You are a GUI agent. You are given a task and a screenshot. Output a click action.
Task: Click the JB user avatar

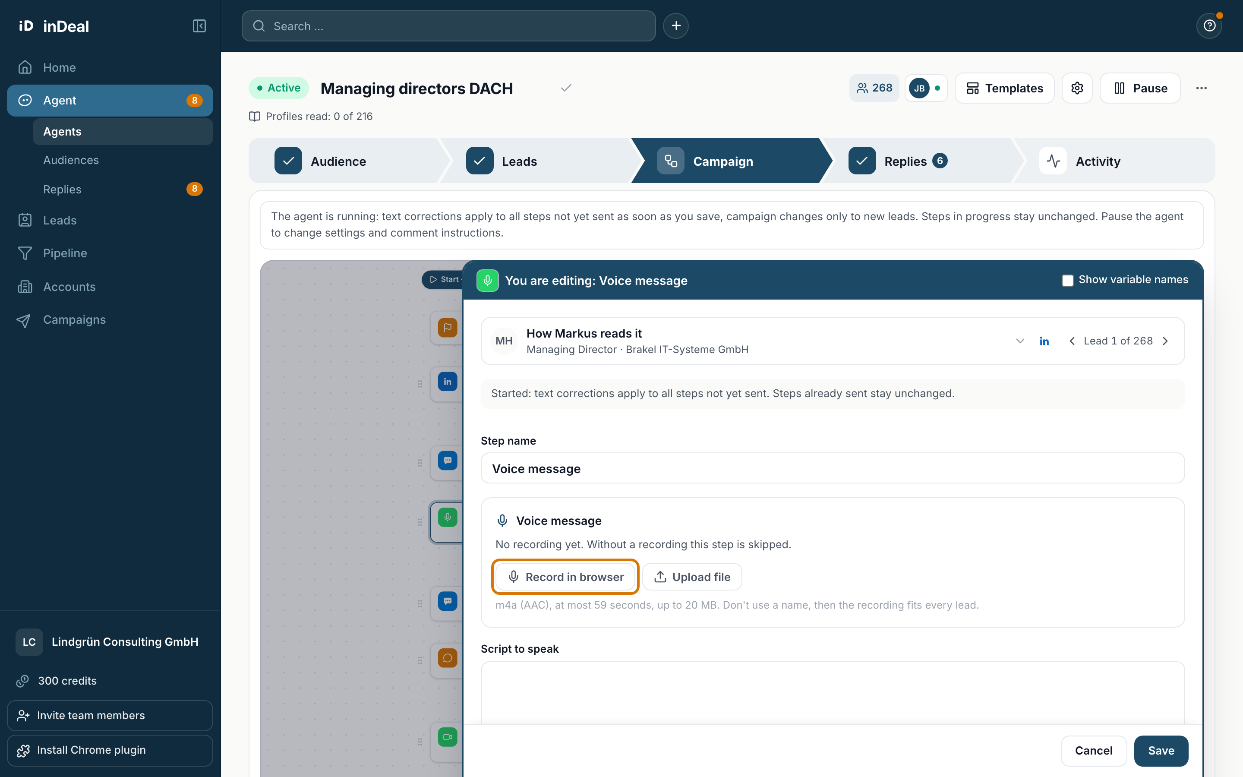(919, 88)
